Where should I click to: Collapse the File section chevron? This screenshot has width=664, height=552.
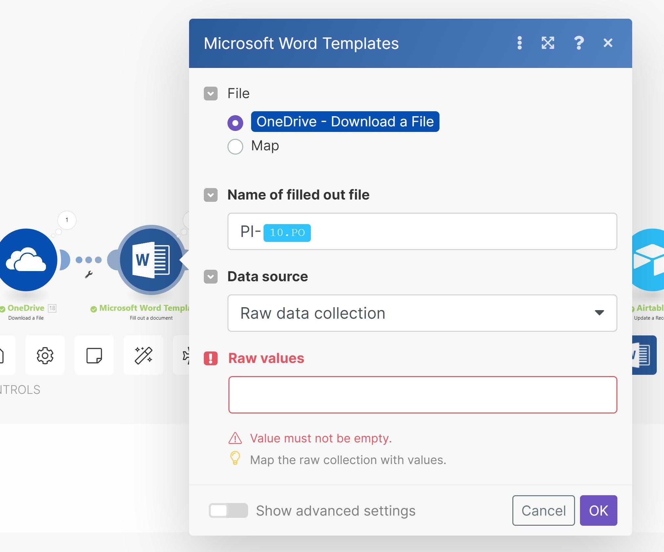(x=211, y=94)
